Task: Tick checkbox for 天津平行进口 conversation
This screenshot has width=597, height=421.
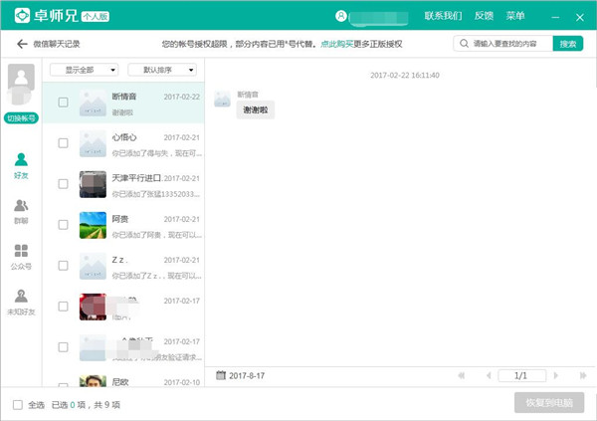Action: click(64, 184)
